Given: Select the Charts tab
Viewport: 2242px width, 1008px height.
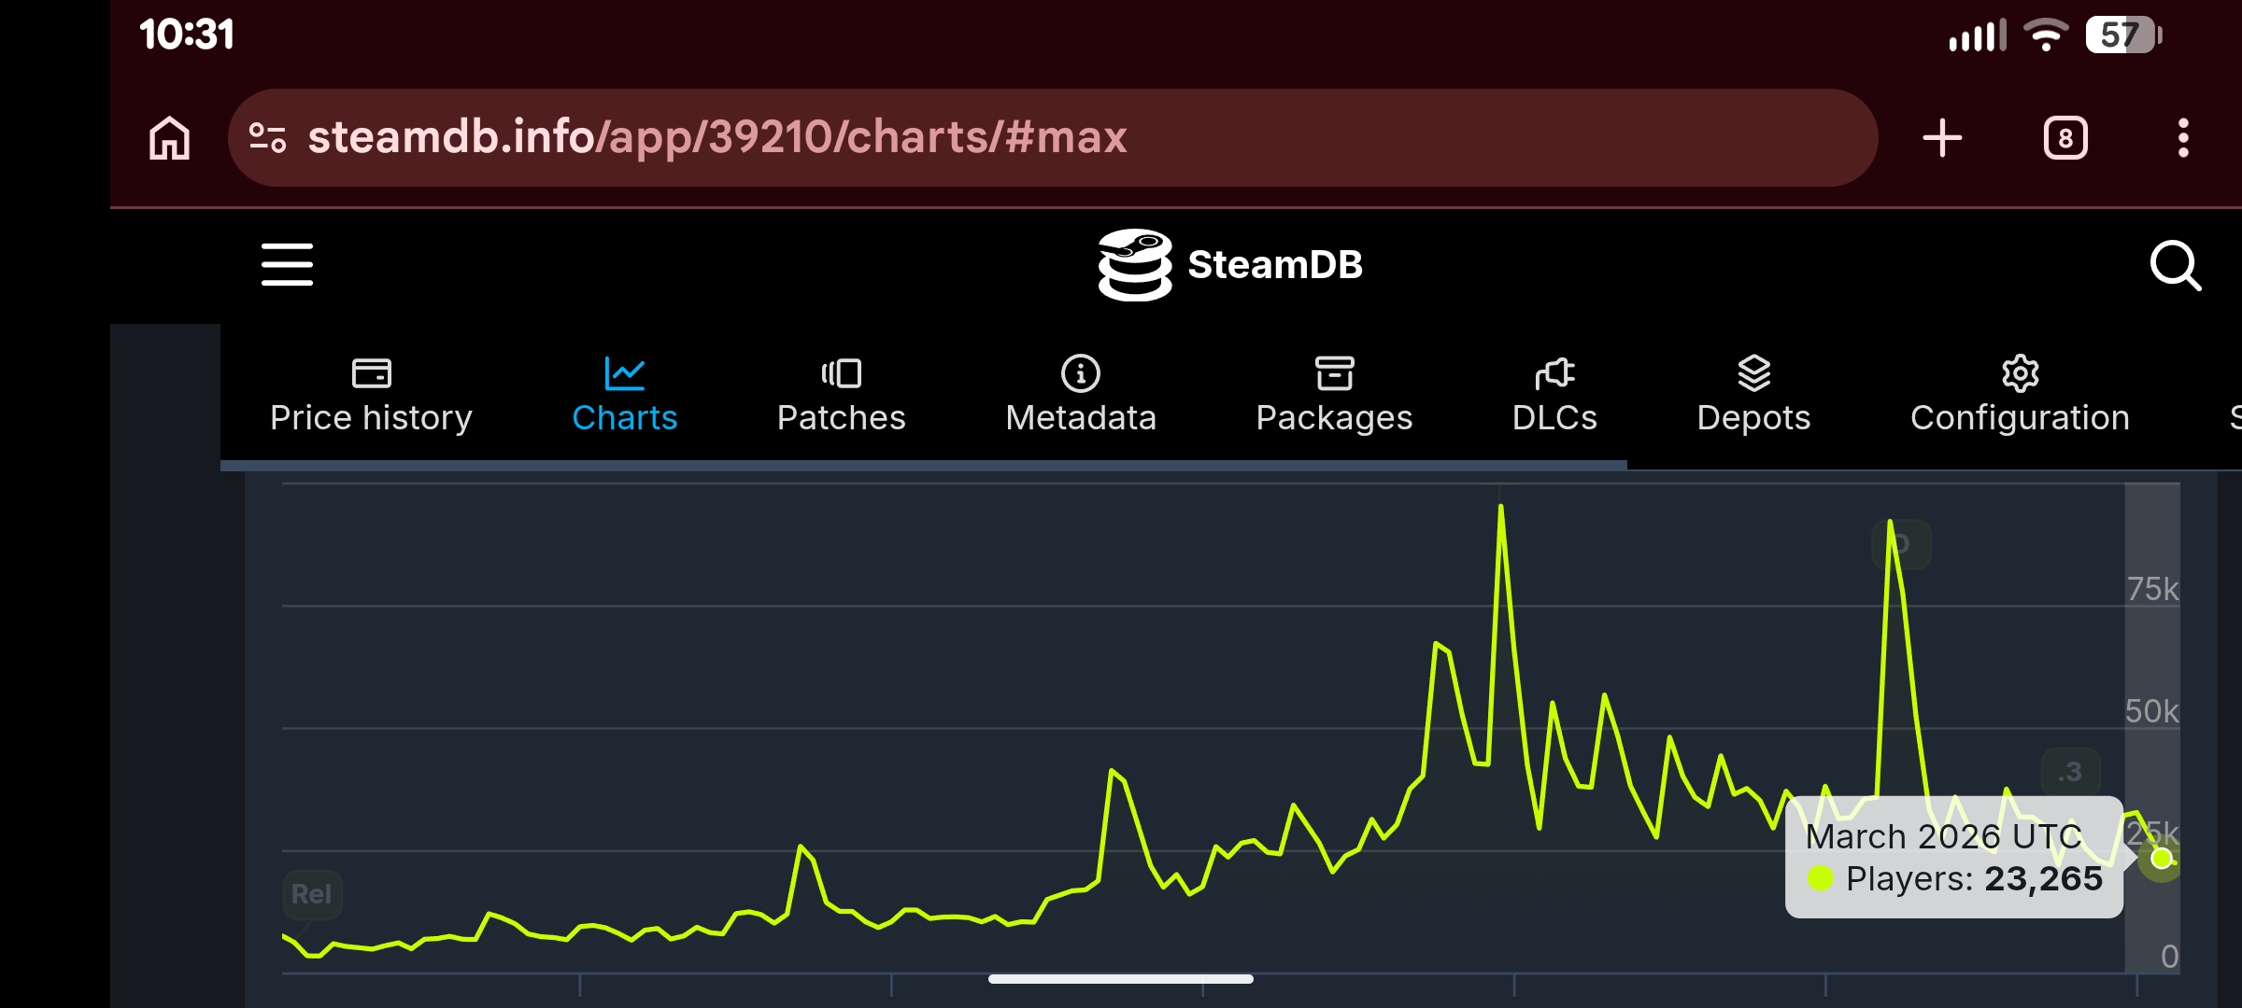Looking at the screenshot, I should [x=624, y=396].
